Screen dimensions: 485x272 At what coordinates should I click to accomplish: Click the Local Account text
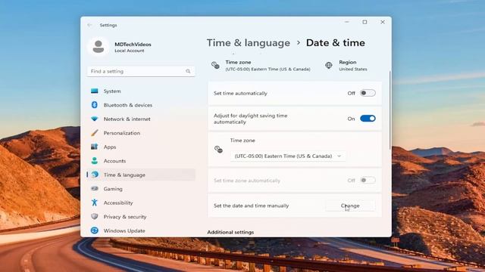(130, 51)
